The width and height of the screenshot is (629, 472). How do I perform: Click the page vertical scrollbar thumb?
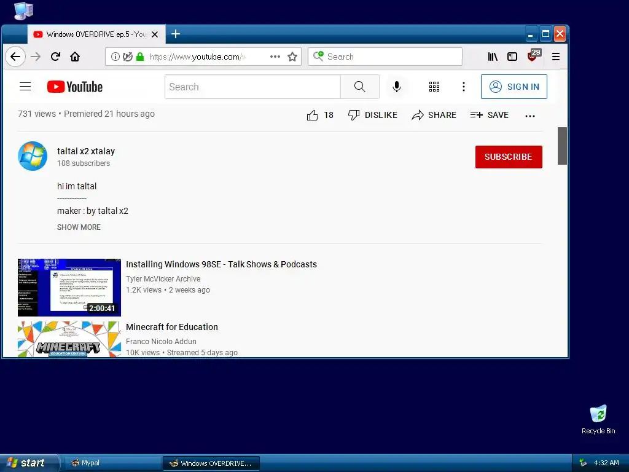tap(563, 146)
